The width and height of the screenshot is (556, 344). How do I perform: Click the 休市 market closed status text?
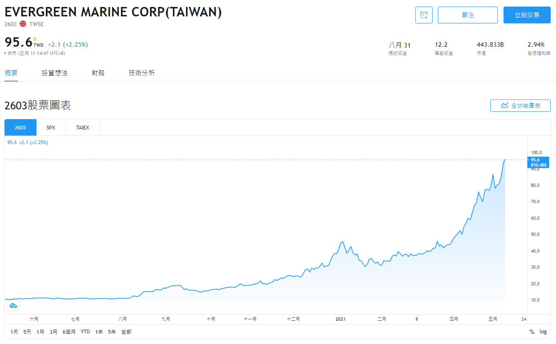click(x=11, y=53)
